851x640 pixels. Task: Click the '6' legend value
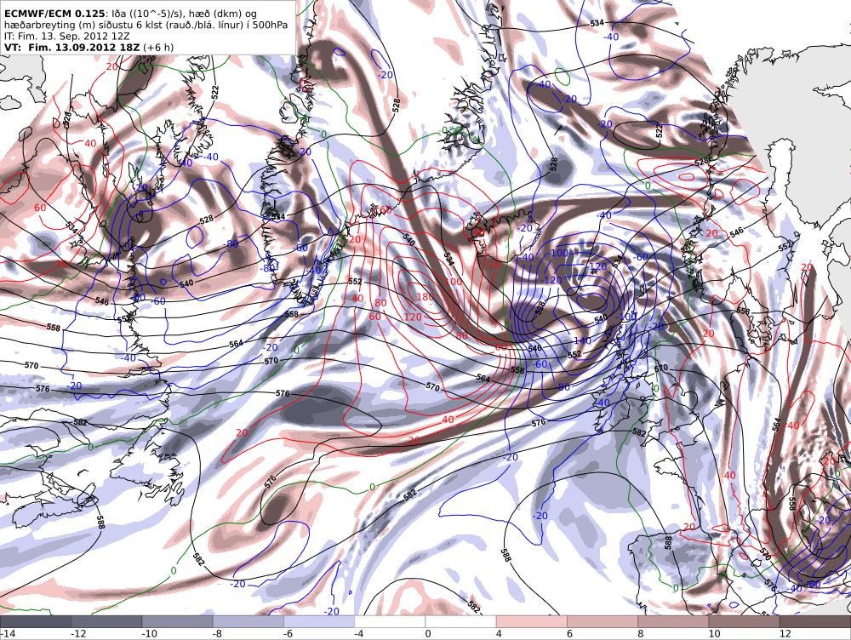pyautogui.click(x=569, y=633)
